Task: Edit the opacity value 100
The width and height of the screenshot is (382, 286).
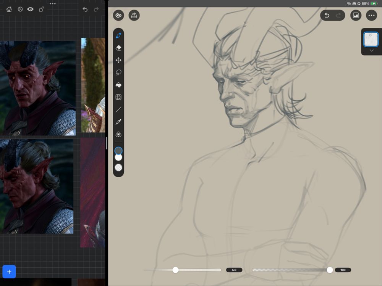Action: coord(343,270)
